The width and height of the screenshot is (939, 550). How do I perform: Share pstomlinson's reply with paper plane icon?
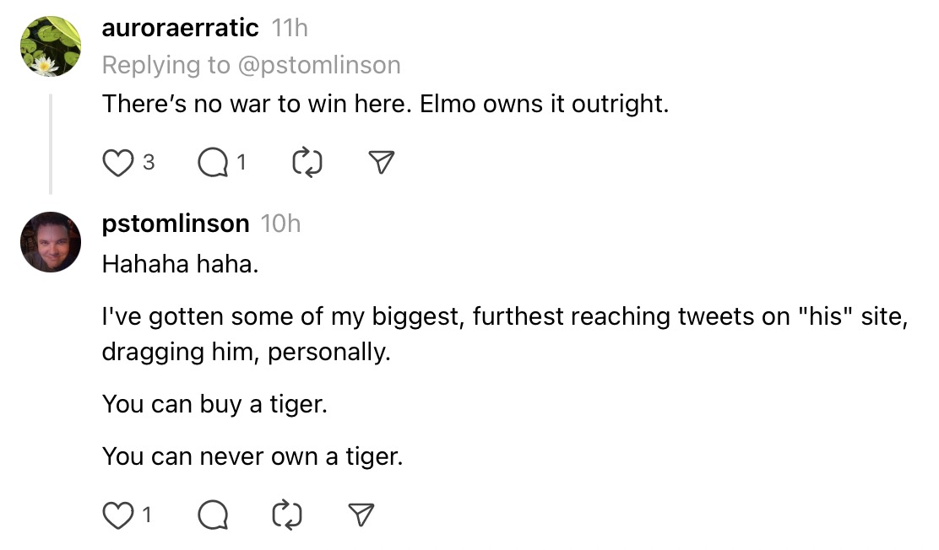361,515
